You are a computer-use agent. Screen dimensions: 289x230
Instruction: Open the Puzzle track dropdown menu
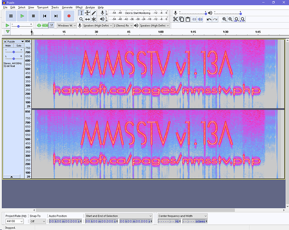click(x=23, y=42)
